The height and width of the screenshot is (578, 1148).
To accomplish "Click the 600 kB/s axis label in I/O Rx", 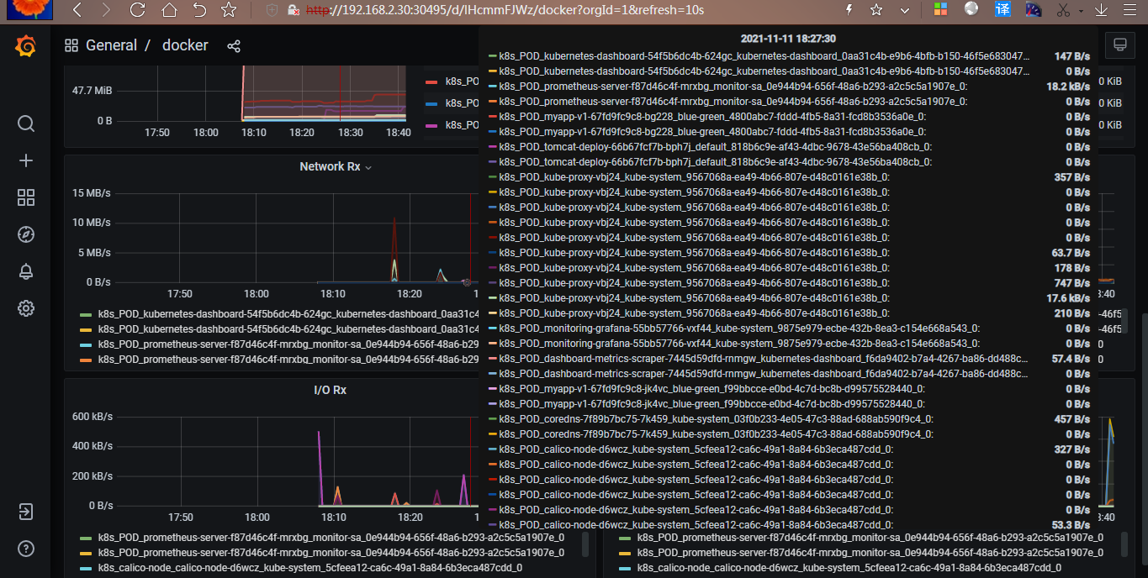I will pyautogui.click(x=93, y=417).
